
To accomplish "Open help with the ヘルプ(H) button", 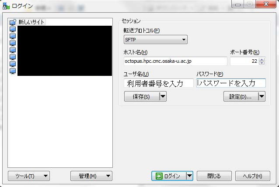I will (252, 176).
